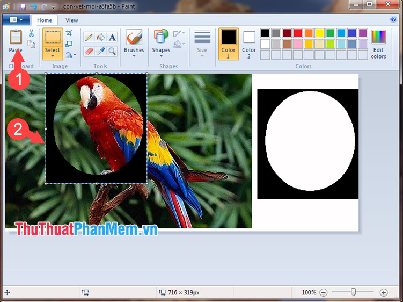403x302 pixels.
Task: Expand the Shapes dropdown arrow
Action: click(161, 56)
